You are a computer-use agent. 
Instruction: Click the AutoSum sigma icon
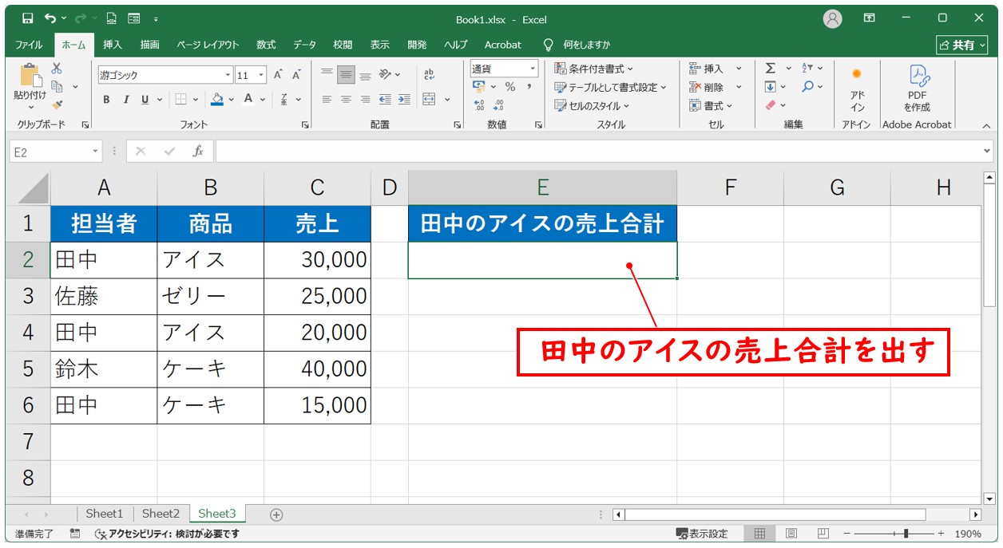[771, 69]
